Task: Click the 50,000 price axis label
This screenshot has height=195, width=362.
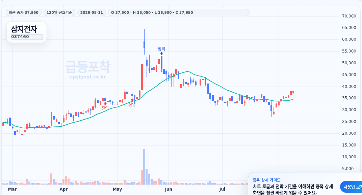Action: click(x=349, y=63)
